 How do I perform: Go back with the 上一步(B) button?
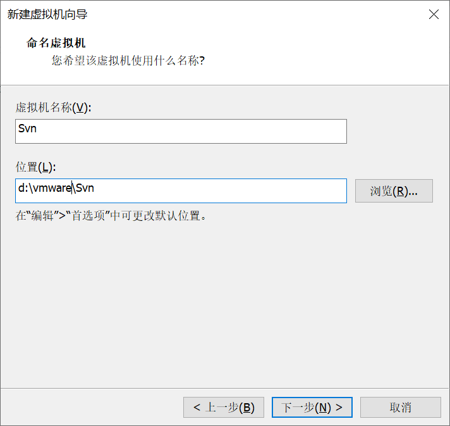pos(224,407)
